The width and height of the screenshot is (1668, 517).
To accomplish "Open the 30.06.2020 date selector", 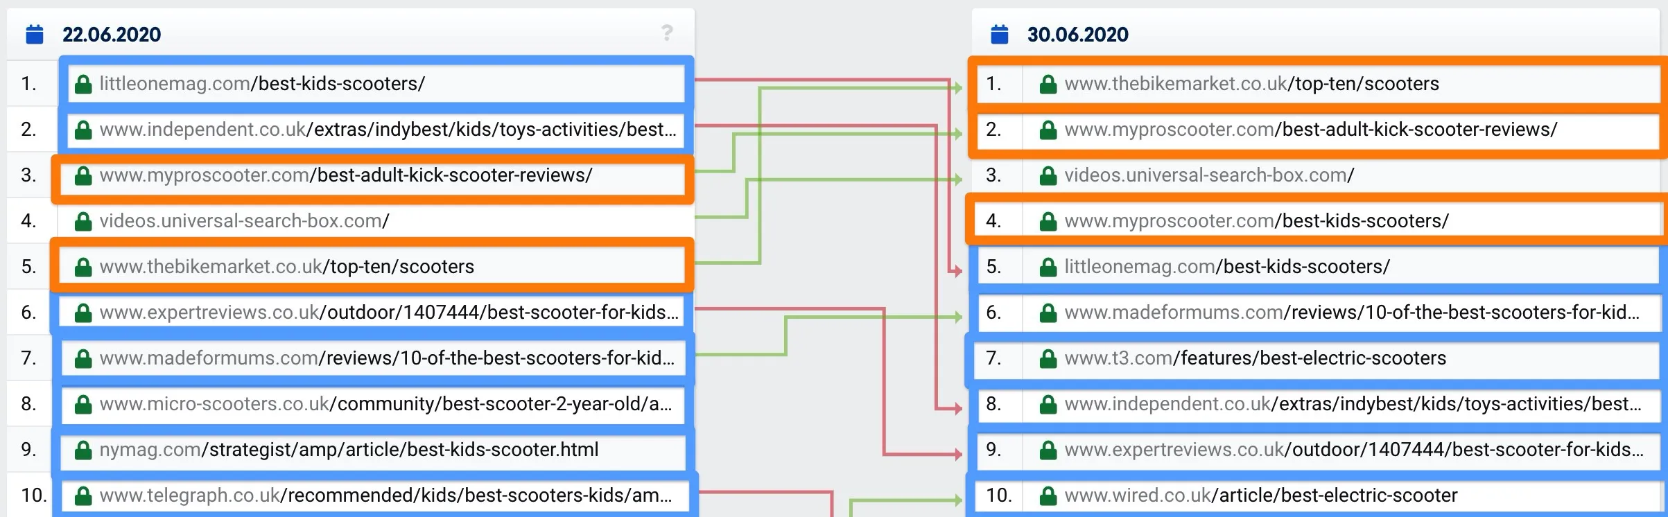I will tap(1078, 34).
